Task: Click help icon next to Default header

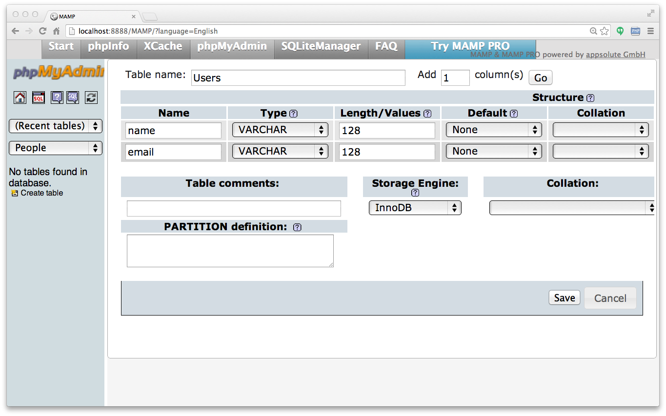Action: 514,114
